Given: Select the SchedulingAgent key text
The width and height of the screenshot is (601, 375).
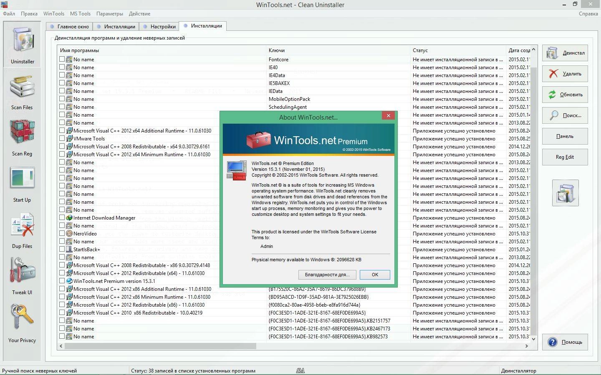Looking at the screenshot, I should coord(288,107).
